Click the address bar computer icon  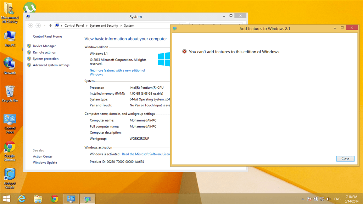[x=57, y=26]
